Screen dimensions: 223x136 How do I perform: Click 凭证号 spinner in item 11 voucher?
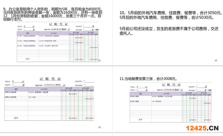click(146, 90)
